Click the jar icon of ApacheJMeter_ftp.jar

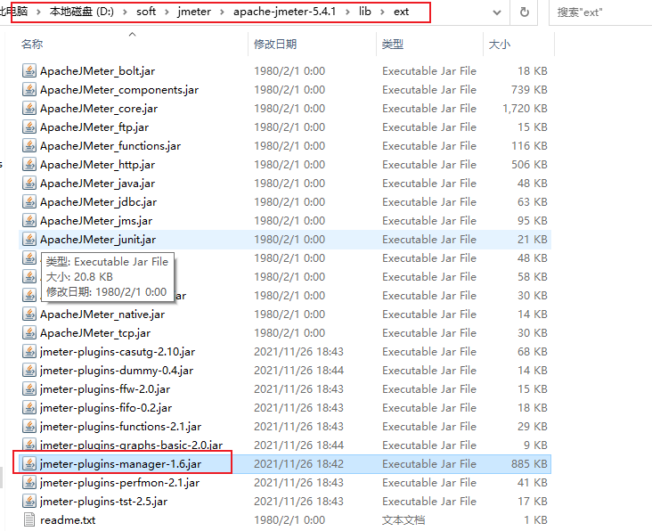29,127
